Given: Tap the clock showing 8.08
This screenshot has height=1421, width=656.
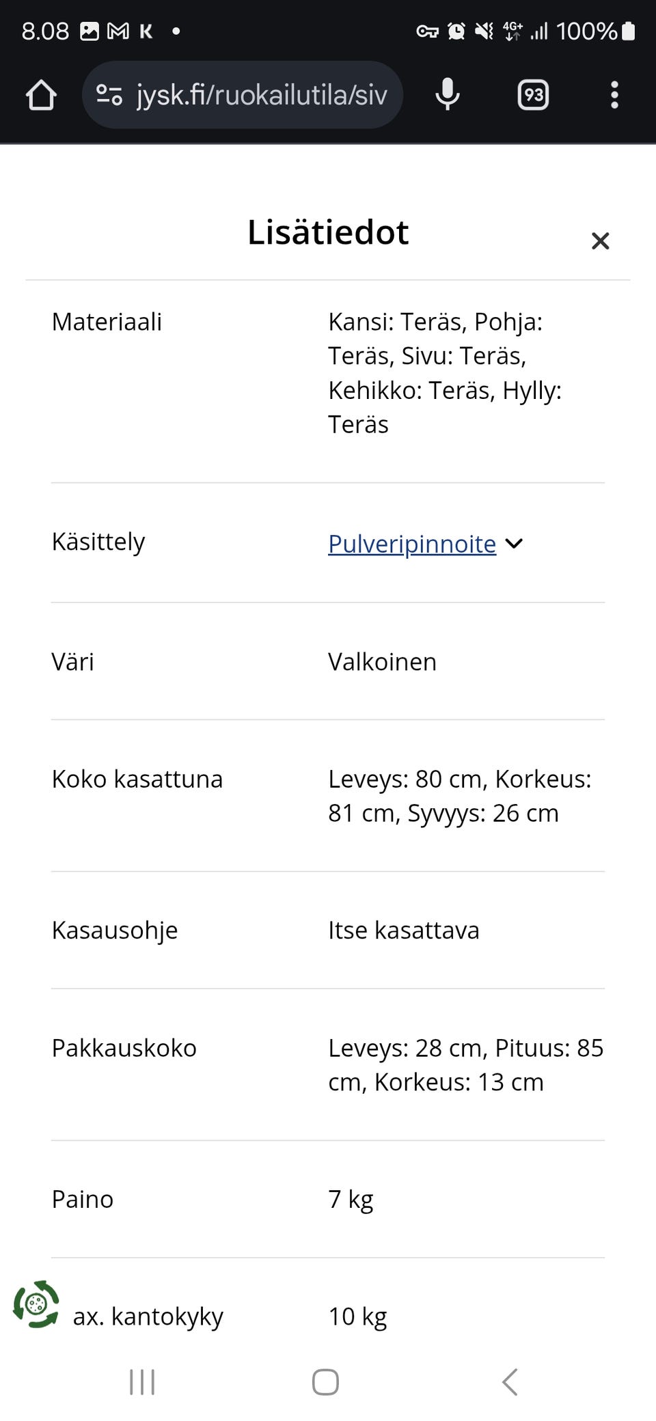Looking at the screenshot, I should 44,30.
